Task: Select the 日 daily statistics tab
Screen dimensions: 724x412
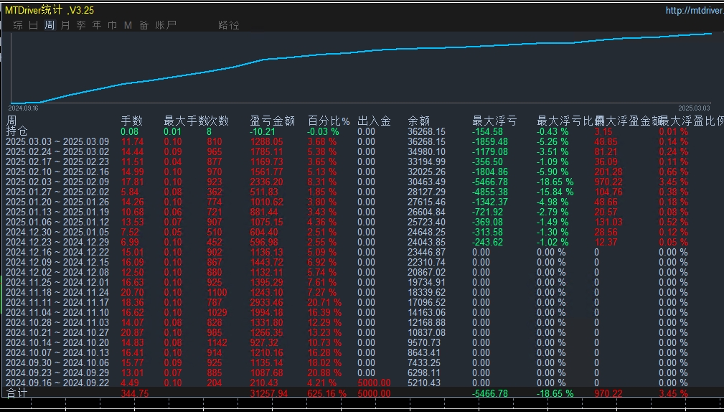Action: (34, 25)
